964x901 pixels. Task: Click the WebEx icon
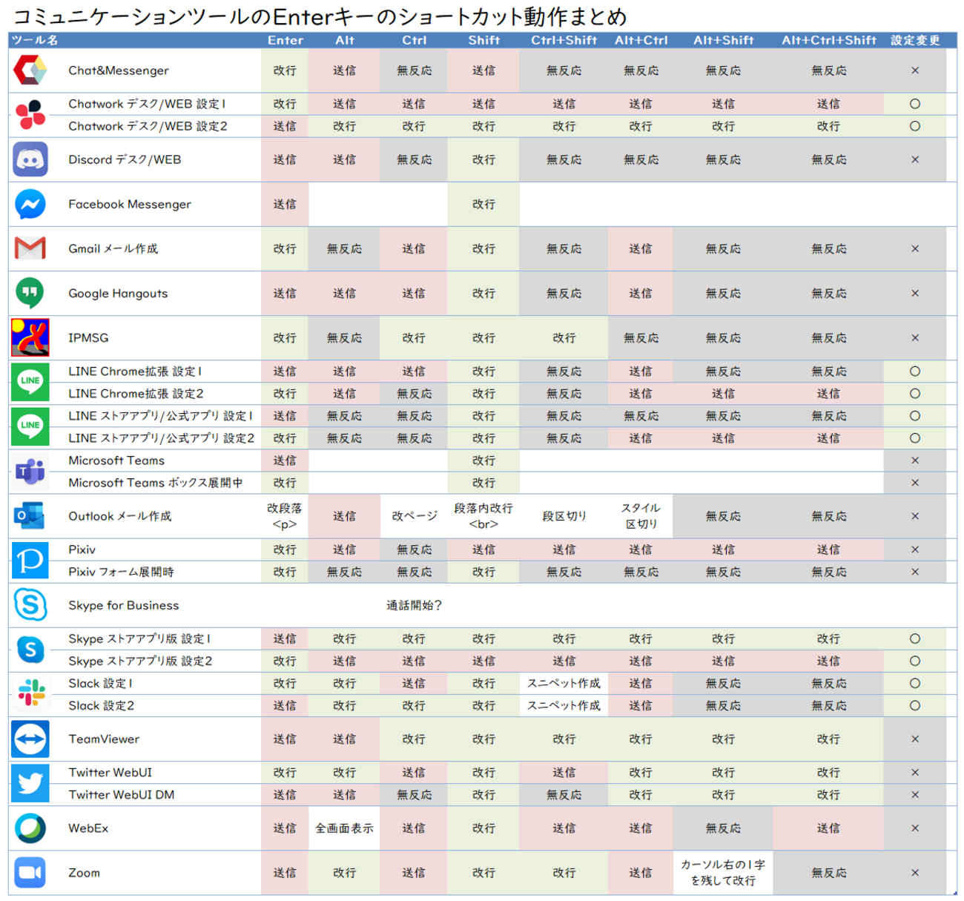coord(30,828)
